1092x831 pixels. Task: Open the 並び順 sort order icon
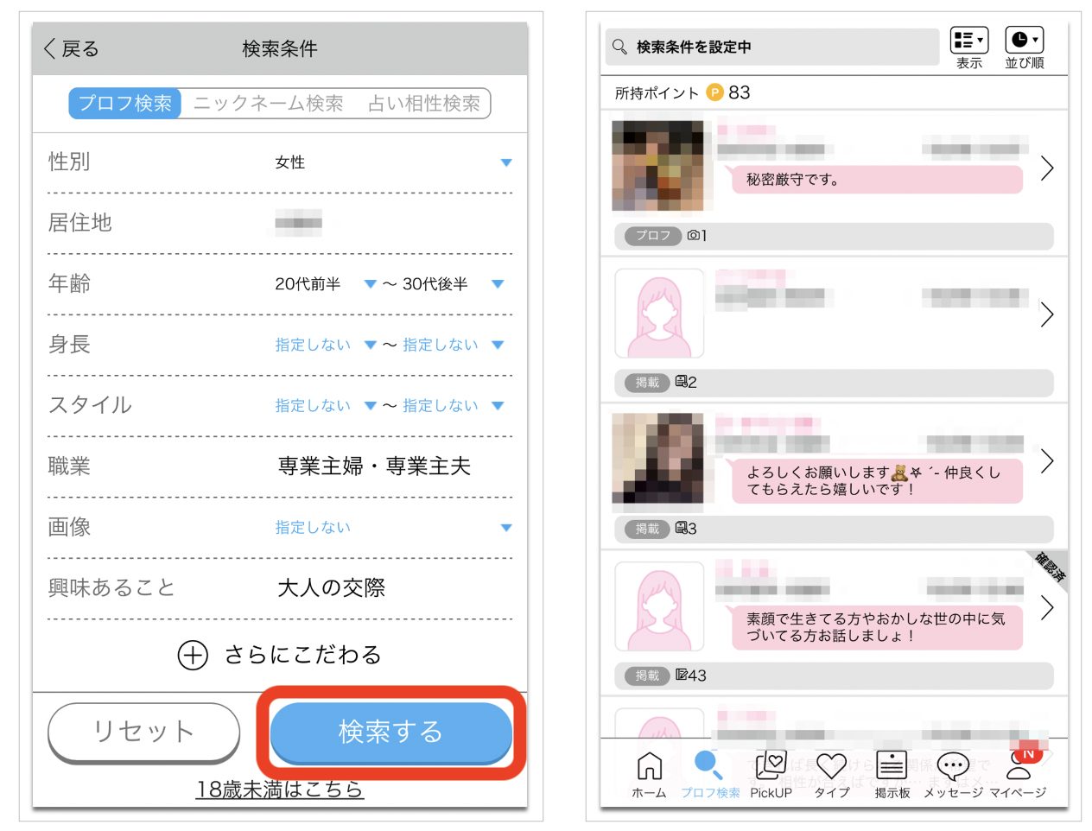pyautogui.click(x=1024, y=41)
